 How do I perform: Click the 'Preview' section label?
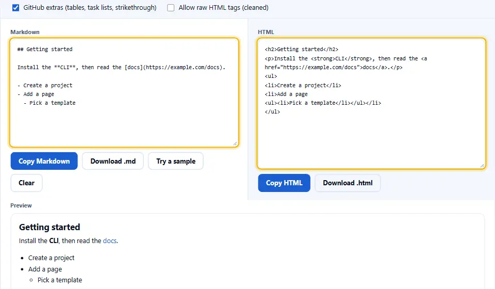(x=21, y=205)
